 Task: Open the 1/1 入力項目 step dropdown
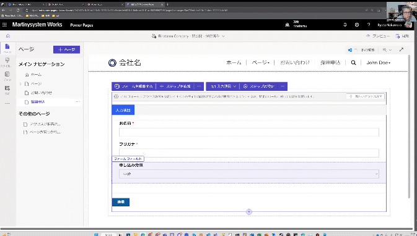click(x=224, y=86)
